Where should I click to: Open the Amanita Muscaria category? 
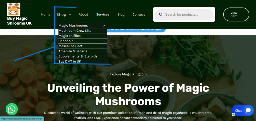point(73,51)
